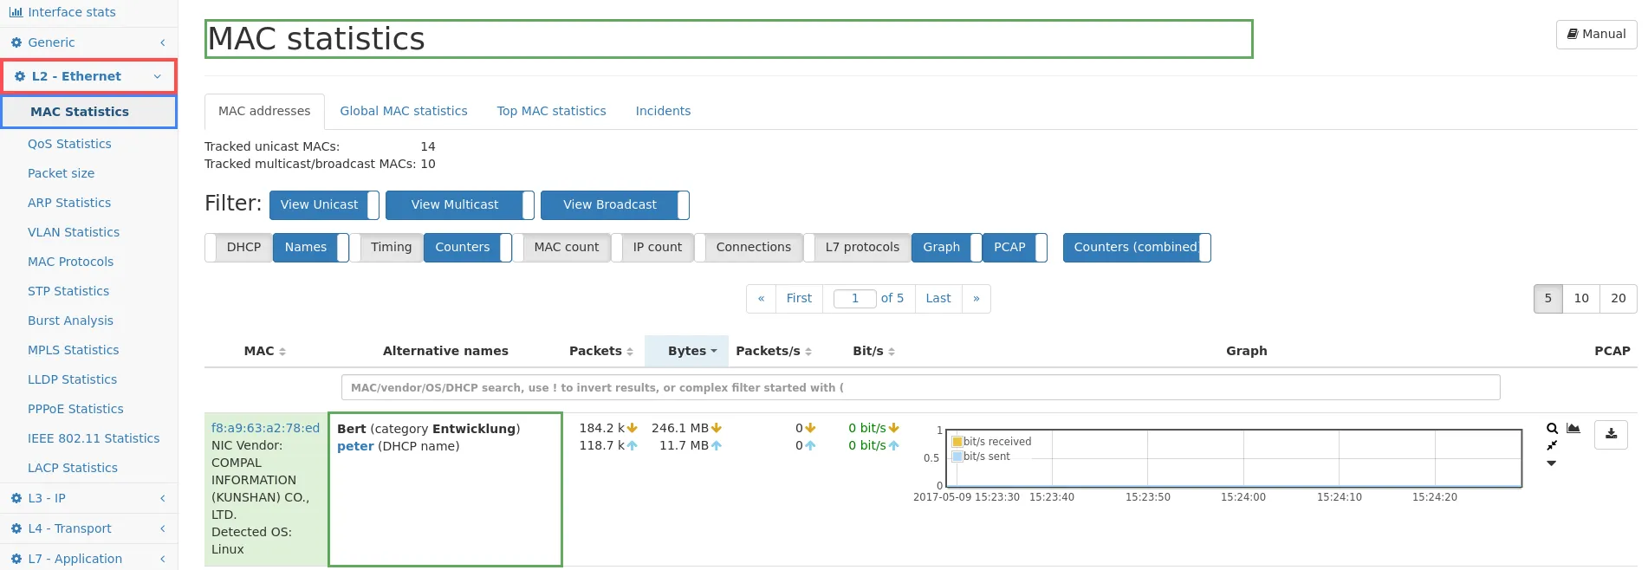Click the Interface stats chart icon

(16, 12)
